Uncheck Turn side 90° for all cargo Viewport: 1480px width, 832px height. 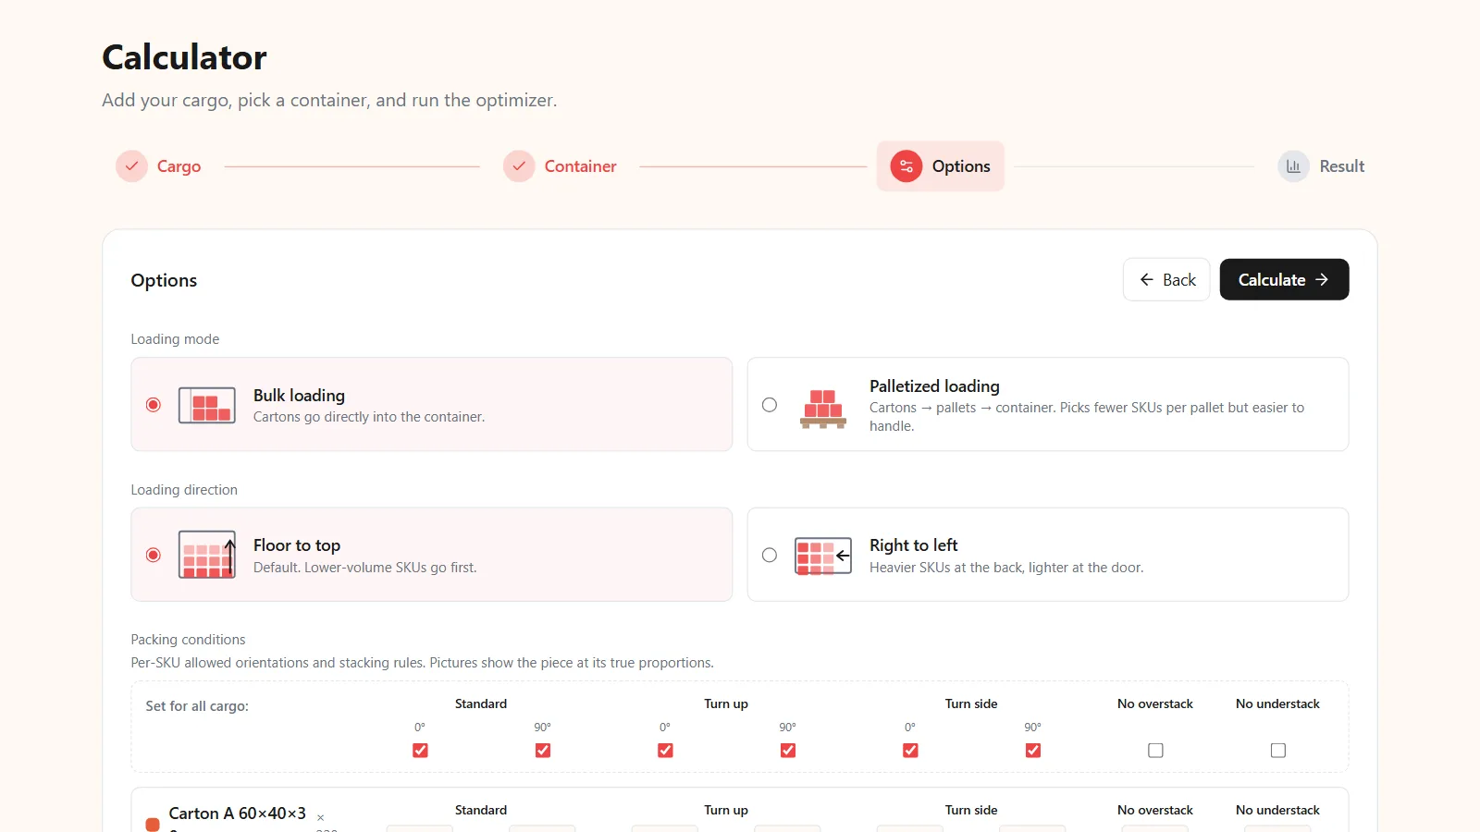[x=1033, y=751]
